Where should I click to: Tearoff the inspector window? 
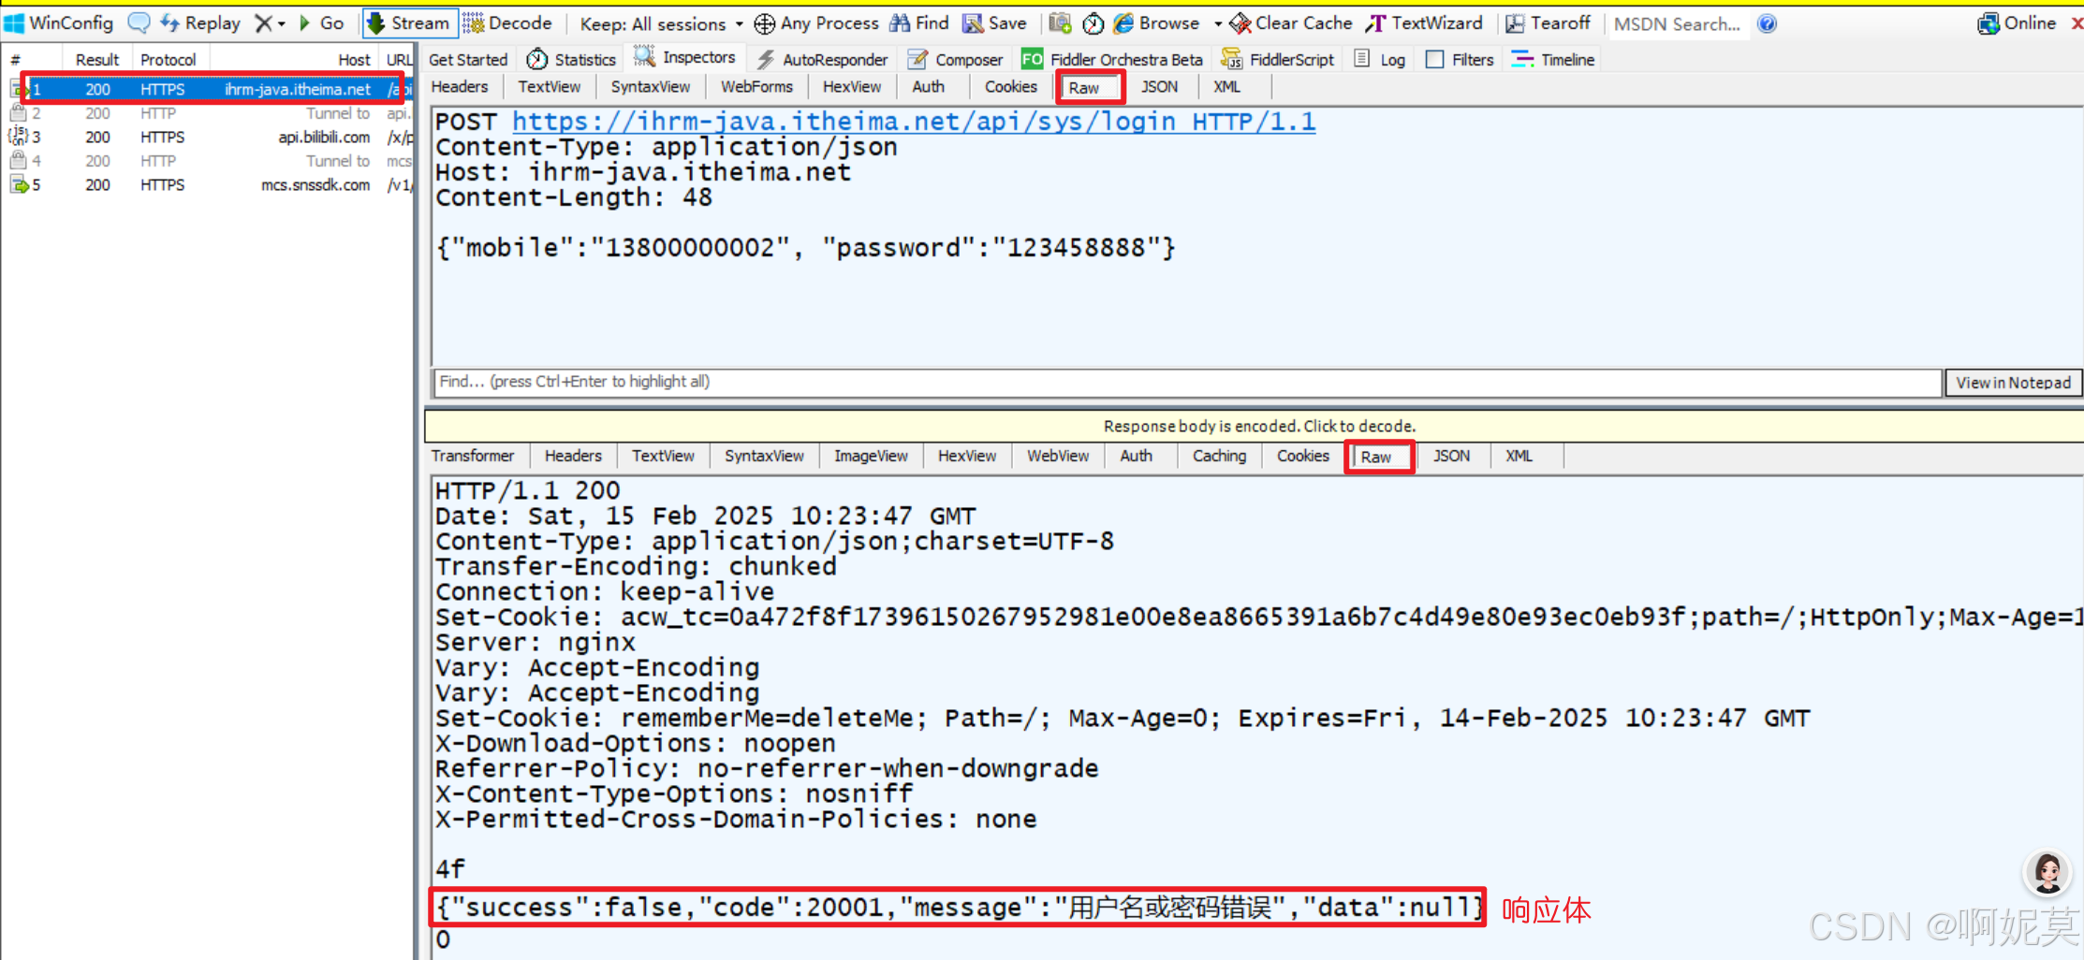pos(1548,23)
